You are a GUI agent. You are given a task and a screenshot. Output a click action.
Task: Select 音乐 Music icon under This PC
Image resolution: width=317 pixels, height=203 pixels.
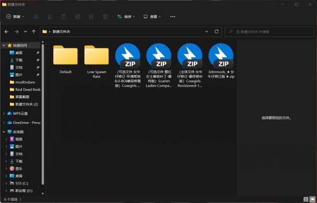click(x=12, y=169)
